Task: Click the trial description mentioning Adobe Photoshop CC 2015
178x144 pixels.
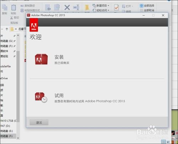Action: tap(90, 101)
